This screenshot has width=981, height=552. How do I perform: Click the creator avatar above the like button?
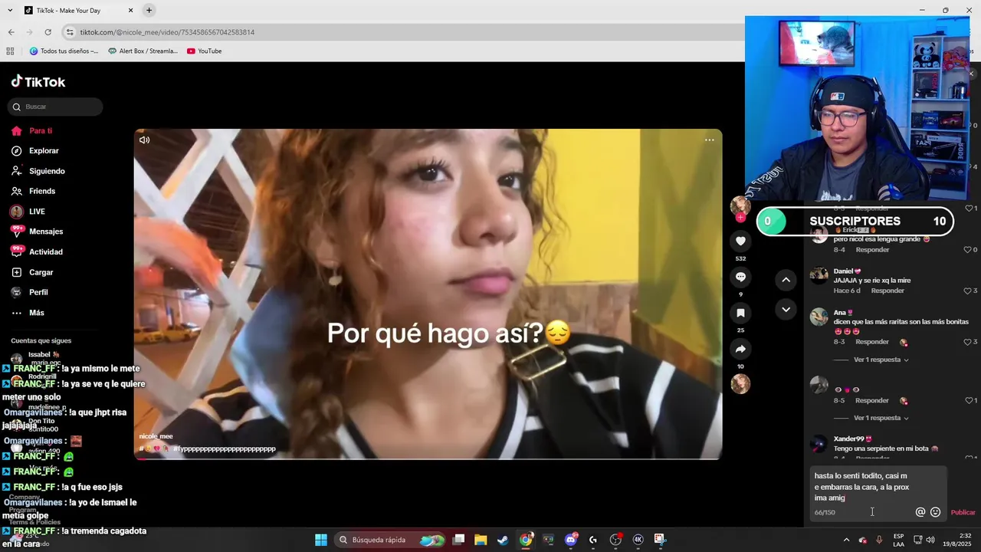tap(740, 205)
